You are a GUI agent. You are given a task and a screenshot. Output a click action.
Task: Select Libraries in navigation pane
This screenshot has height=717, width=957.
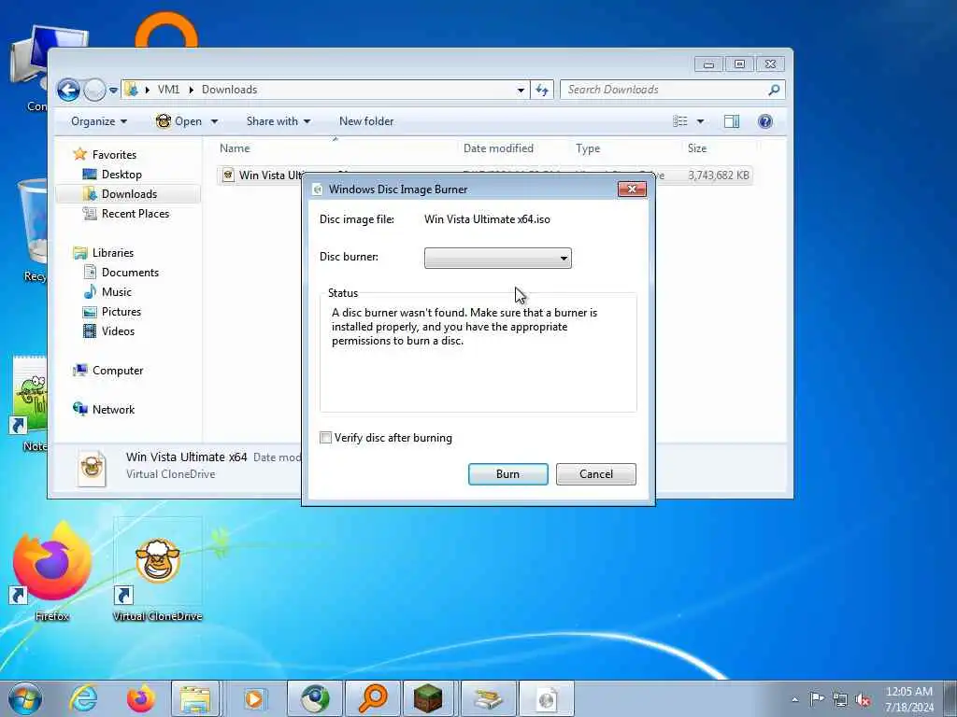click(x=112, y=252)
